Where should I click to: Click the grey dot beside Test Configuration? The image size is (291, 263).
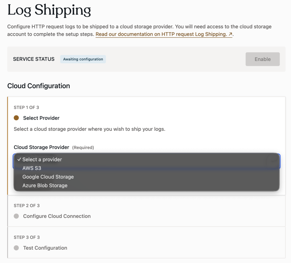[16, 248]
